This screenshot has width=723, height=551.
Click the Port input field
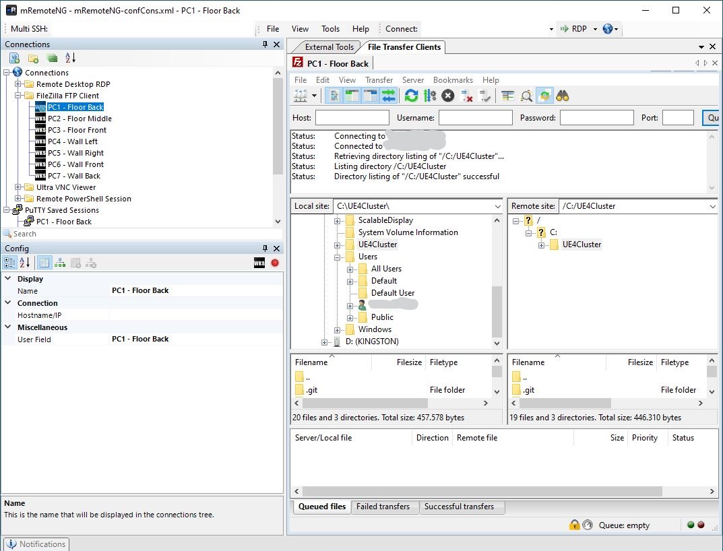click(x=678, y=118)
